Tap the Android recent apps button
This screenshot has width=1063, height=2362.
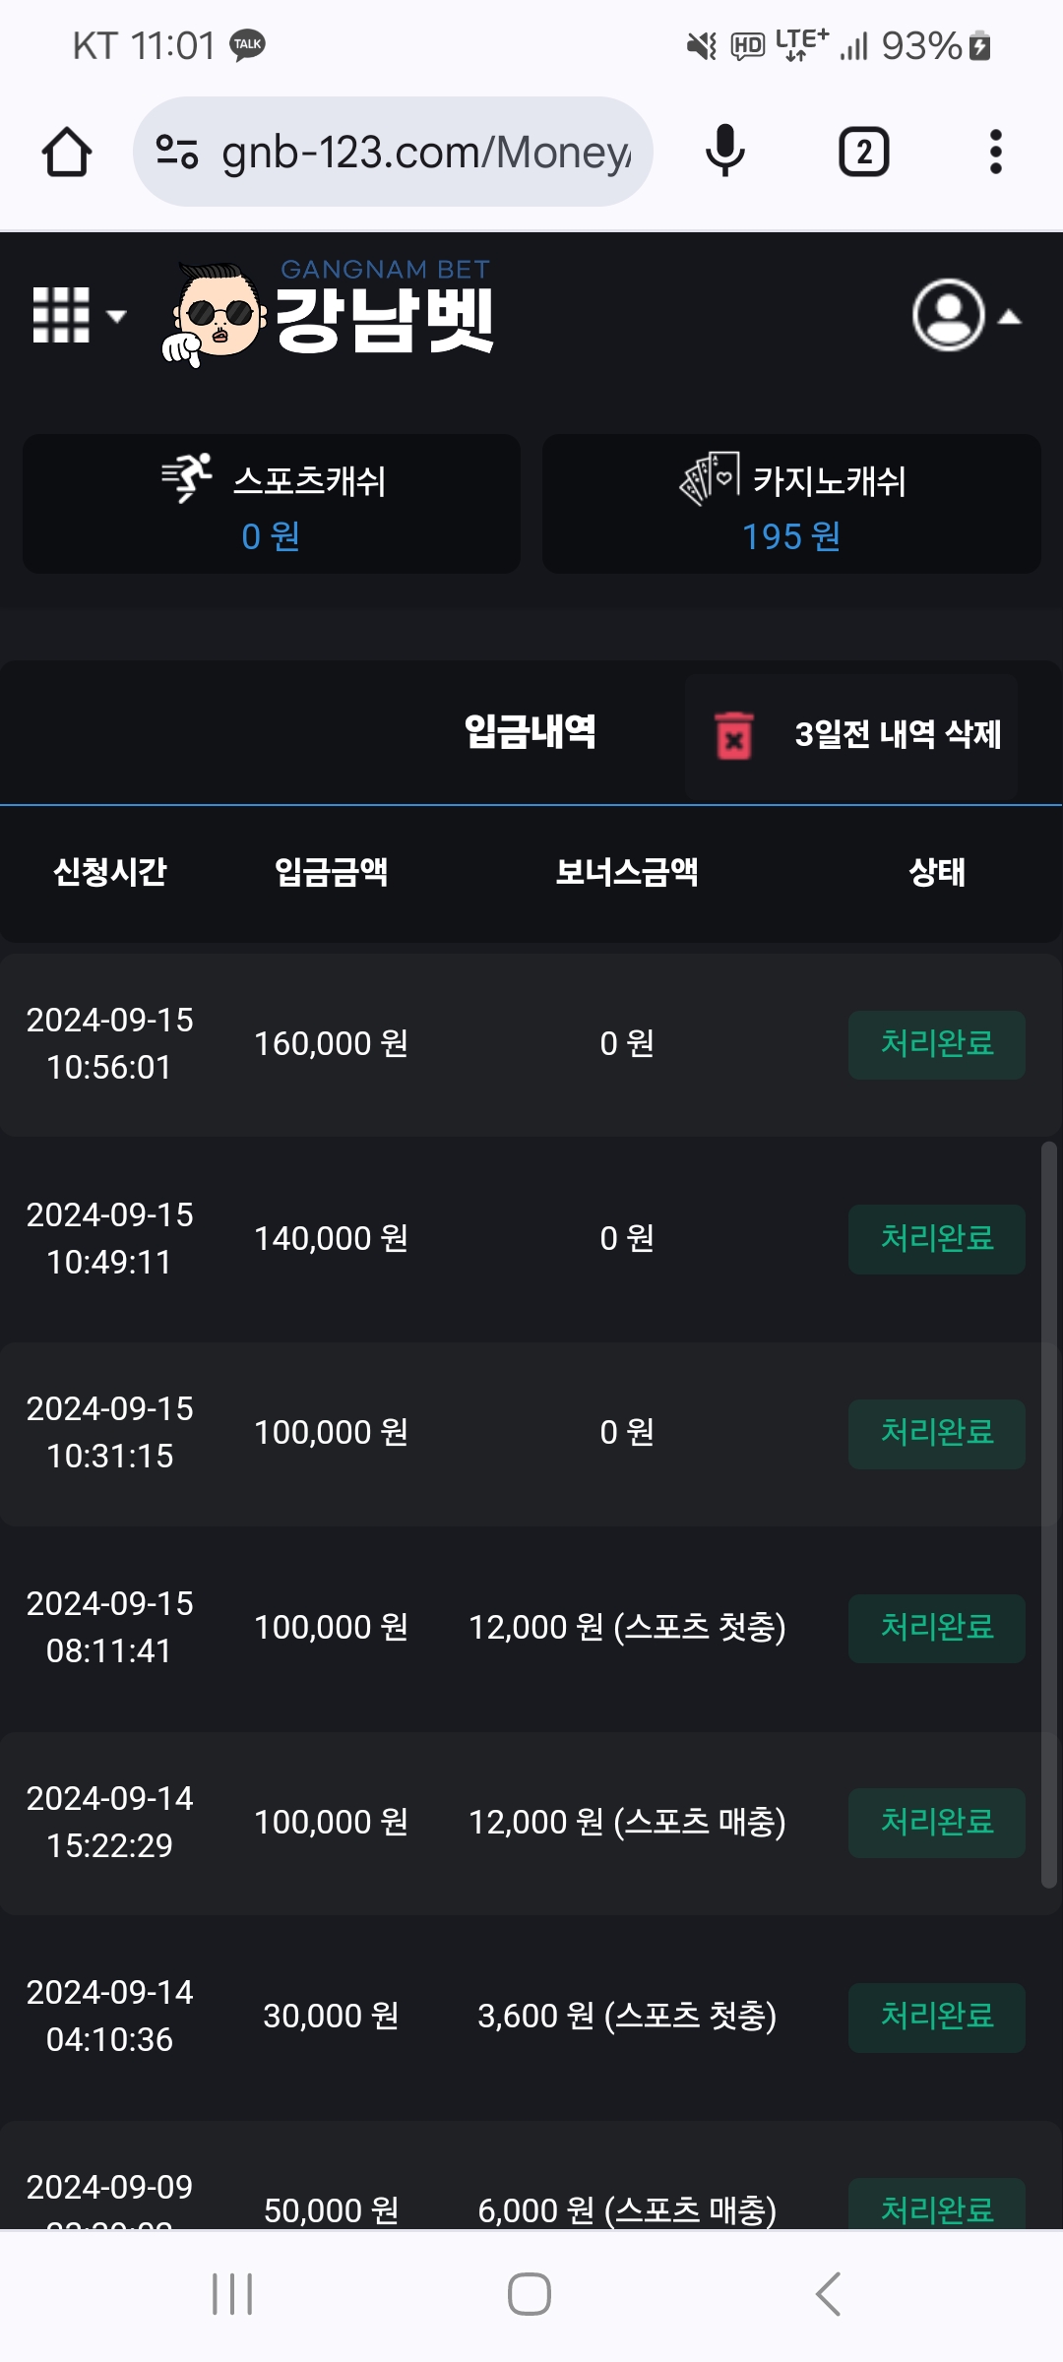(x=232, y=2294)
